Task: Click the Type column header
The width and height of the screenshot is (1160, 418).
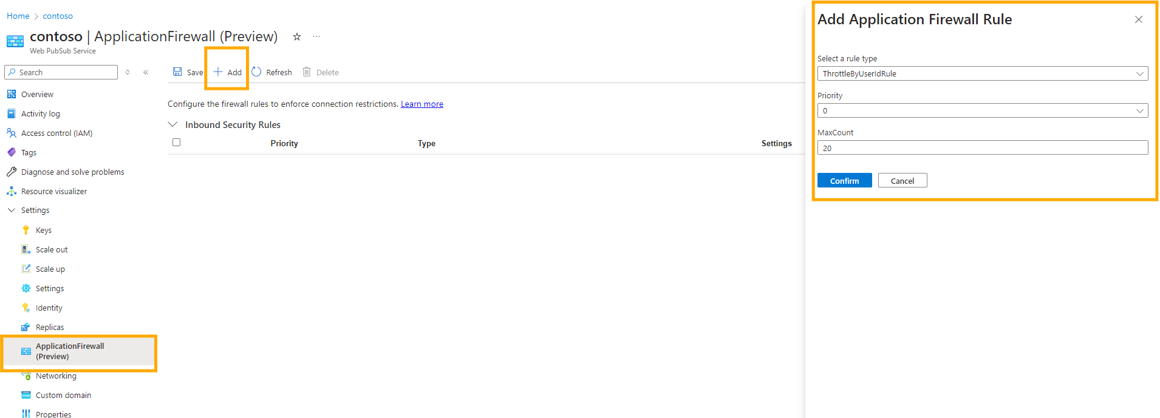Action: tap(426, 143)
